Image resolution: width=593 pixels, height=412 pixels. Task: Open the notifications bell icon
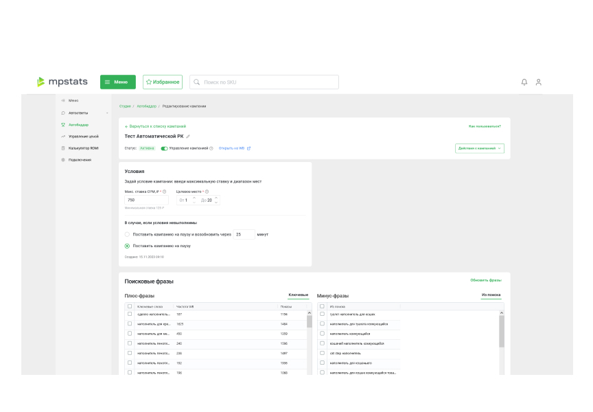524,82
